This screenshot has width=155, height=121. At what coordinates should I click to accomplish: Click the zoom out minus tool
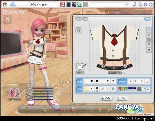click(149, 40)
